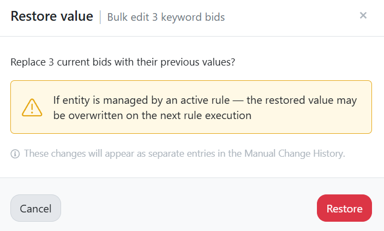Dismiss the dialog using the Cancel button
This screenshot has width=384, height=231.
35,208
